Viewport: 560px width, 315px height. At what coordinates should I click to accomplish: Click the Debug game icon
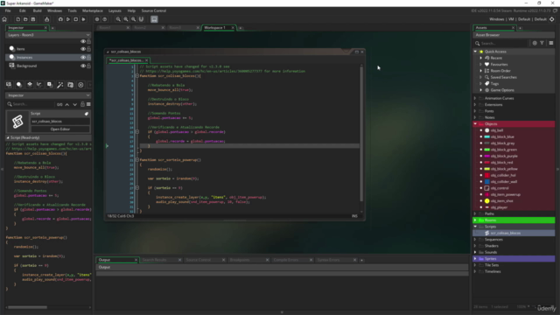(x=60, y=19)
